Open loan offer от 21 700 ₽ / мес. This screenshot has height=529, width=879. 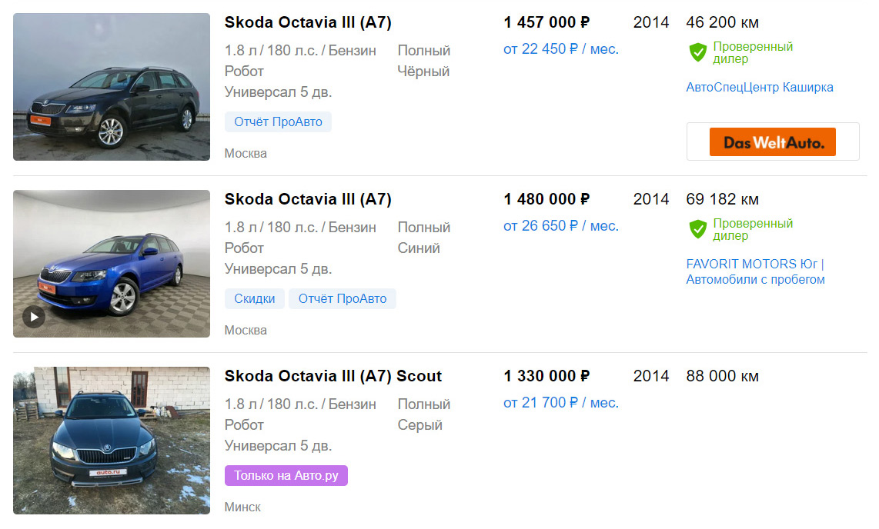[x=561, y=403]
